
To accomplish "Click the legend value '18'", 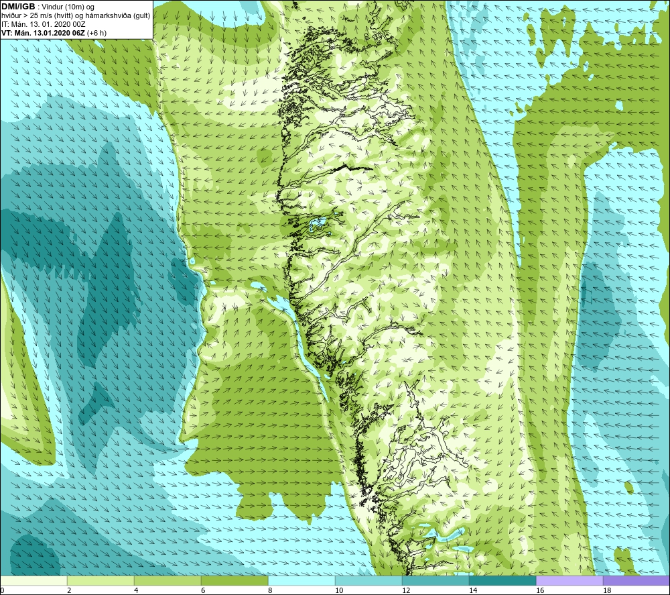I will [607, 591].
